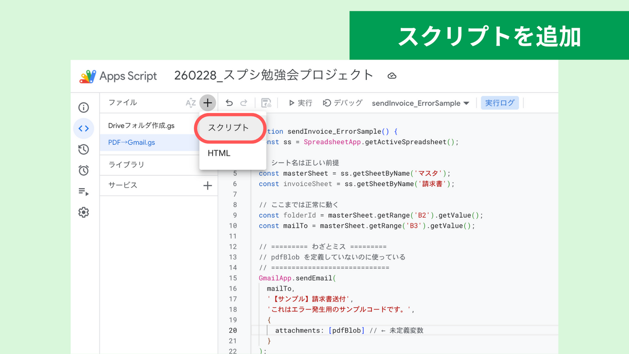Click the mailTo, argument line
Screen dimensions: 629x354
pos(281,289)
